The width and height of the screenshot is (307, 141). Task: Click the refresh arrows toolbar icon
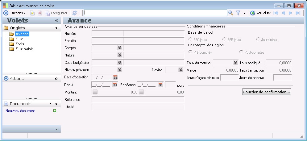[x=75, y=13]
